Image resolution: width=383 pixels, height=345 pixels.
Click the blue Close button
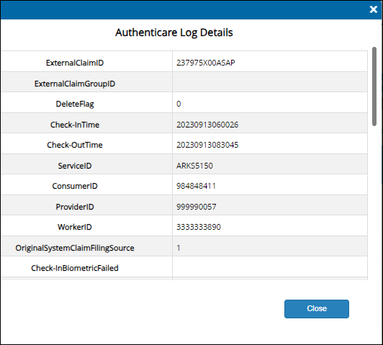tap(317, 308)
